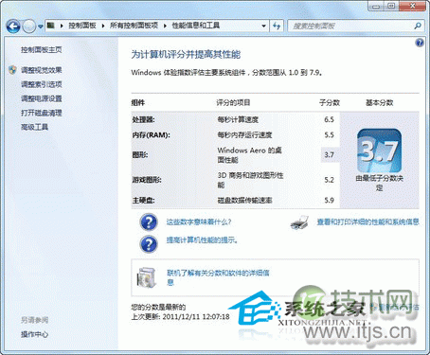
Task: Click the printer icon
Action: coord(299,222)
